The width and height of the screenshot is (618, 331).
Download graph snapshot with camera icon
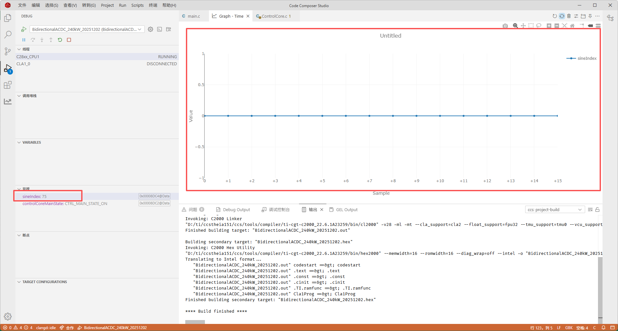point(505,26)
